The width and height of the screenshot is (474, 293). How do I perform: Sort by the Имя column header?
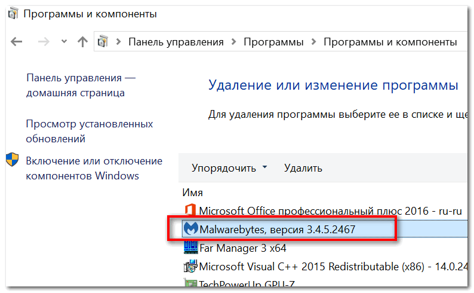click(x=193, y=193)
